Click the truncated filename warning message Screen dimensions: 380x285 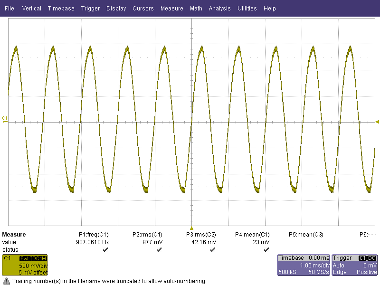[109, 281]
